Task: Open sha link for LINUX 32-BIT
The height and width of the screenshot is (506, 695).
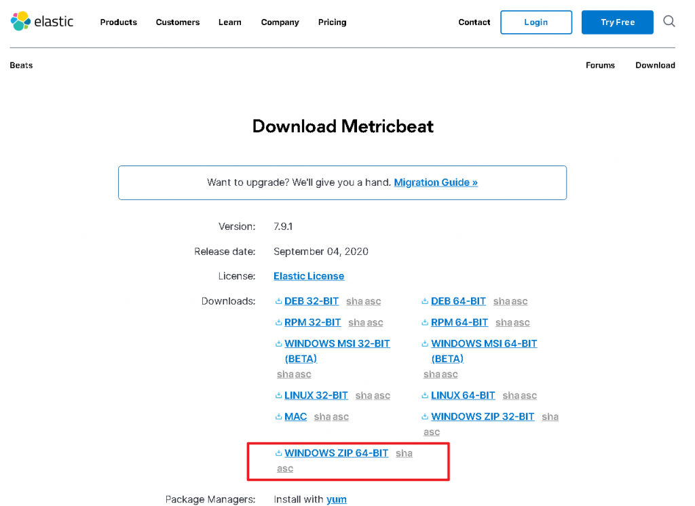Action: point(364,395)
